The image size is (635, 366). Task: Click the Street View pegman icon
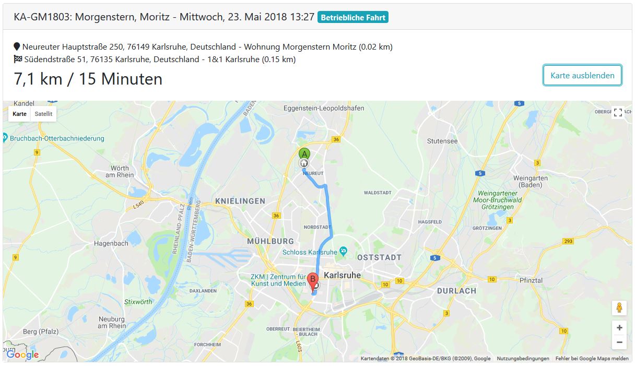click(x=619, y=308)
